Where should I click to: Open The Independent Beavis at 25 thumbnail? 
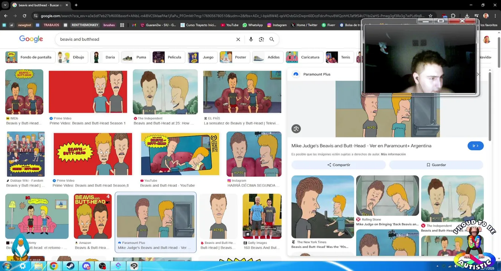click(x=165, y=92)
